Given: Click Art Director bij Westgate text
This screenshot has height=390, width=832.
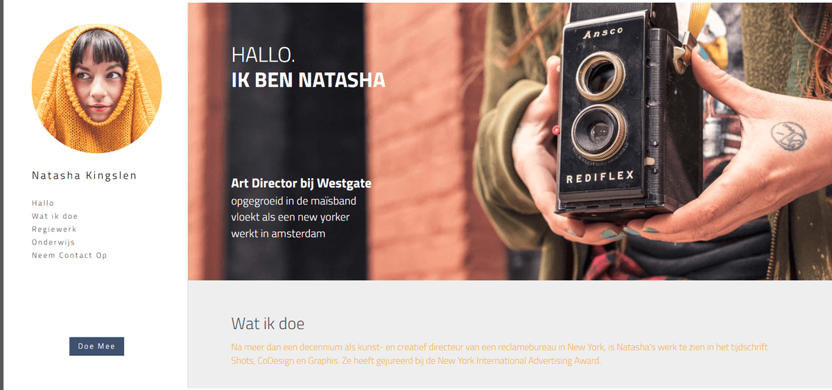Looking at the screenshot, I should tap(302, 184).
